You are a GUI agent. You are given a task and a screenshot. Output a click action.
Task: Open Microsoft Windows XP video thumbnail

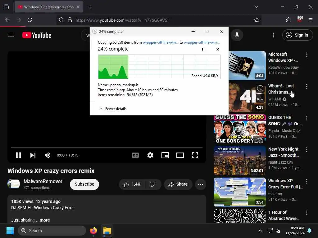(247, 66)
